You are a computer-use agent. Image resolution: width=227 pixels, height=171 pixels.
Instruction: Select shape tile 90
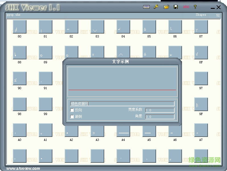20,78
